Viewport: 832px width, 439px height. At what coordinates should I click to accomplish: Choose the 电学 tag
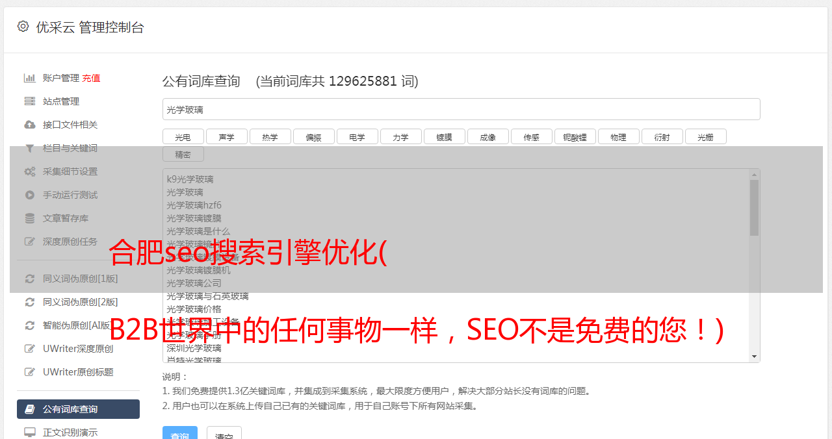[357, 136]
